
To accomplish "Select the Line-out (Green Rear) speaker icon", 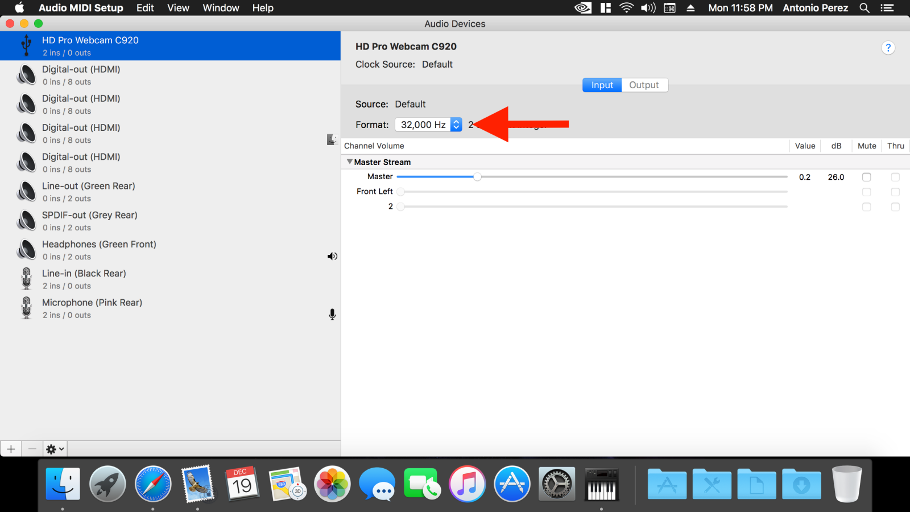I will point(26,192).
